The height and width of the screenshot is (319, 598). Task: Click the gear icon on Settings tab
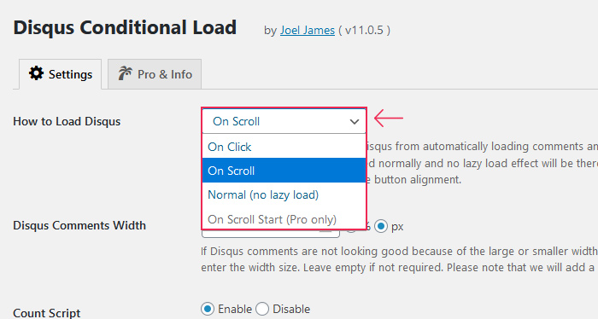pyautogui.click(x=36, y=73)
